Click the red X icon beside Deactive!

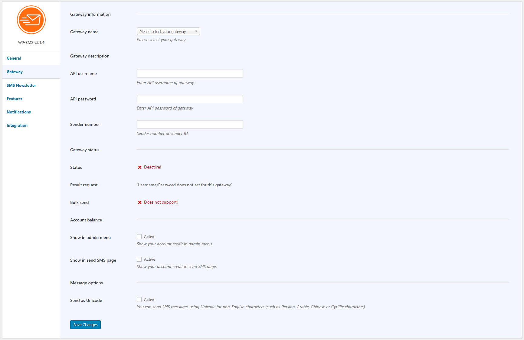[140, 167]
